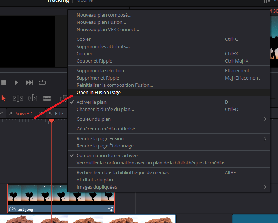Open Attributs du plan… dialog item
The image size is (278, 223).
[x=169, y=180]
